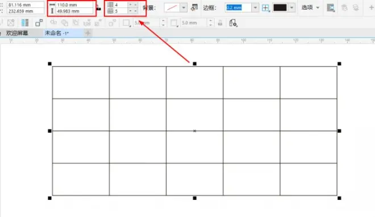Click the plus new document tab button
Screen dimensions: 375x217
(x=88, y=33)
